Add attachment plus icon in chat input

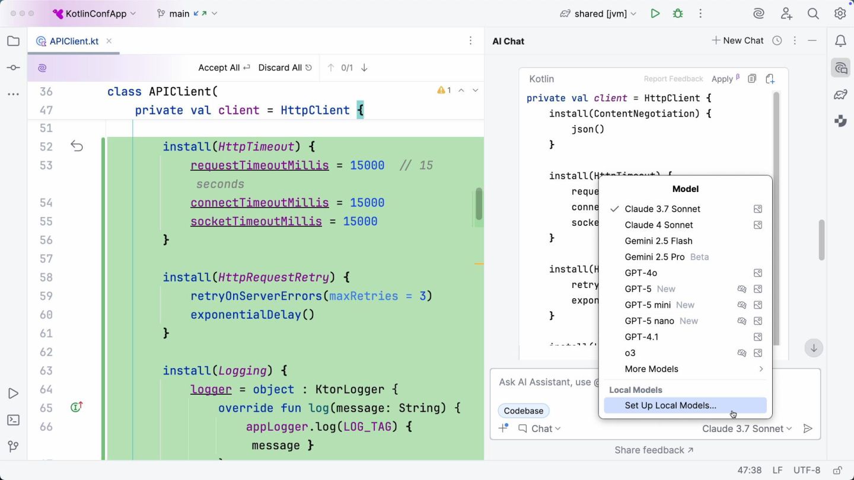504,428
